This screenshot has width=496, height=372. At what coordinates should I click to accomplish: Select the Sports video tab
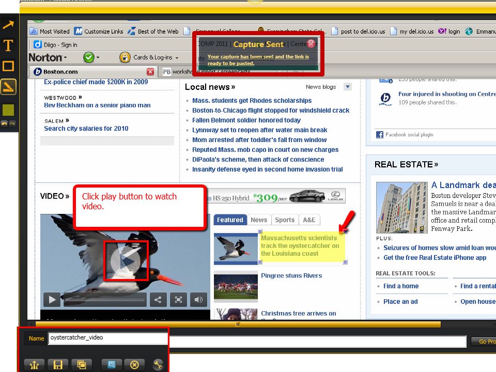click(x=285, y=220)
